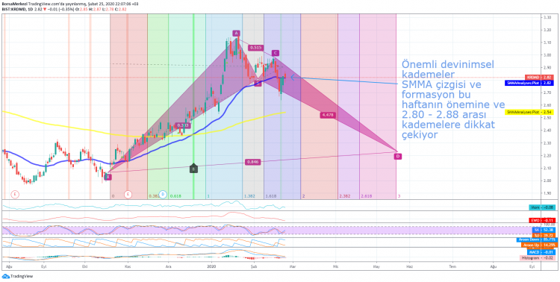560x282 pixels.
Task: Click the 1.618 Fibonacci time zone label
Action: coord(271,196)
